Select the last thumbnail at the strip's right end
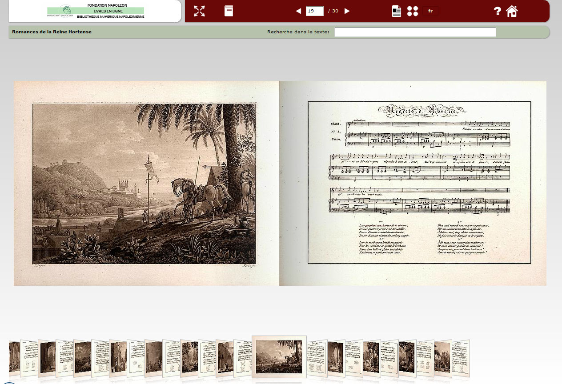The height and width of the screenshot is (384, 562). point(461,358)
